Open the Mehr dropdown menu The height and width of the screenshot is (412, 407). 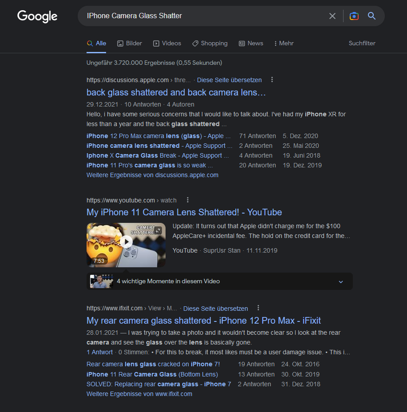click(x=284, y=44)
